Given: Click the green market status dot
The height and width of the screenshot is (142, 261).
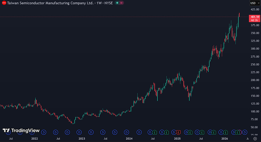Looking at the screenshot, I should (117, 3).
